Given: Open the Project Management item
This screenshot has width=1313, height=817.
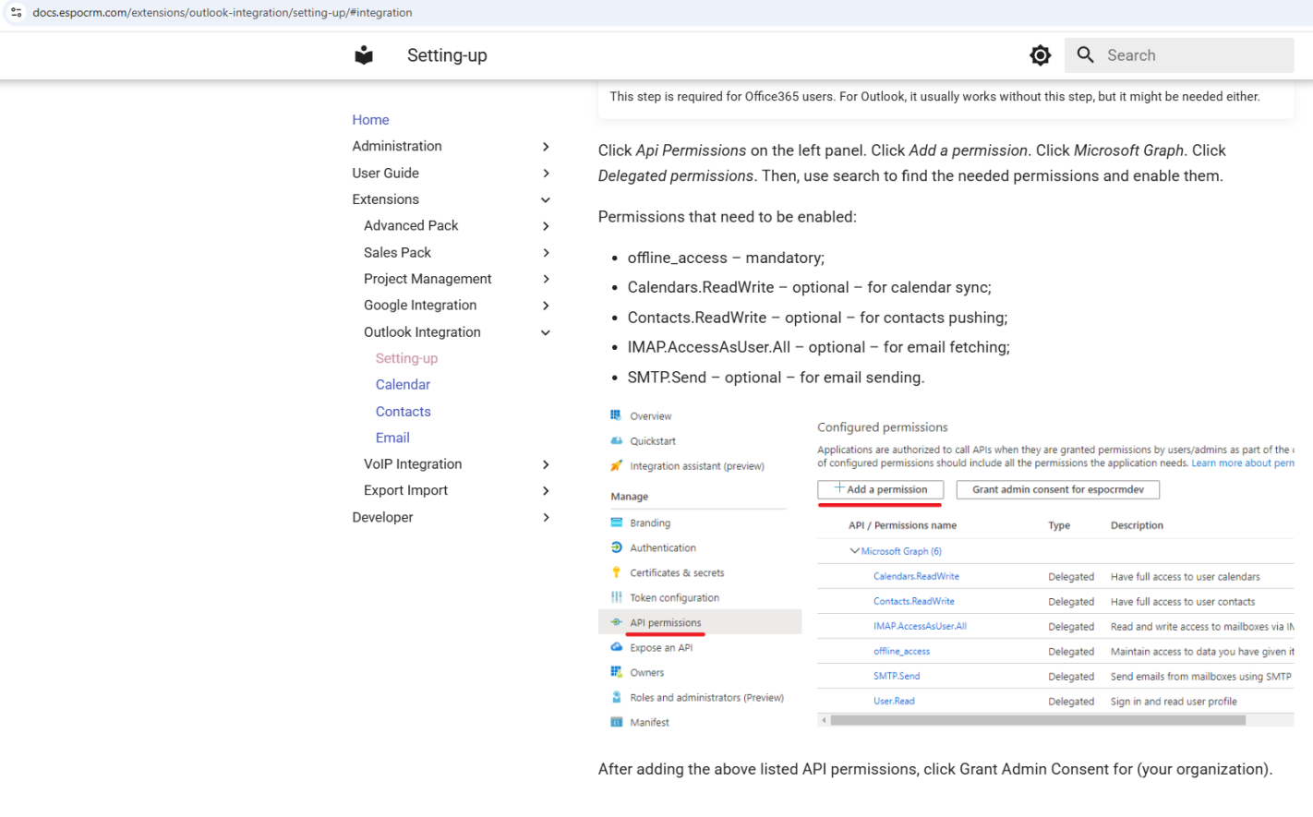Looking at the screenshot, I should (x=428, y=279).
